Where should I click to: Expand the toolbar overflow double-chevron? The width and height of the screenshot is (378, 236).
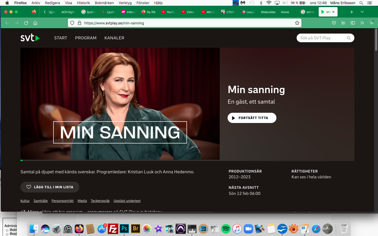click(x=362, y=23)
